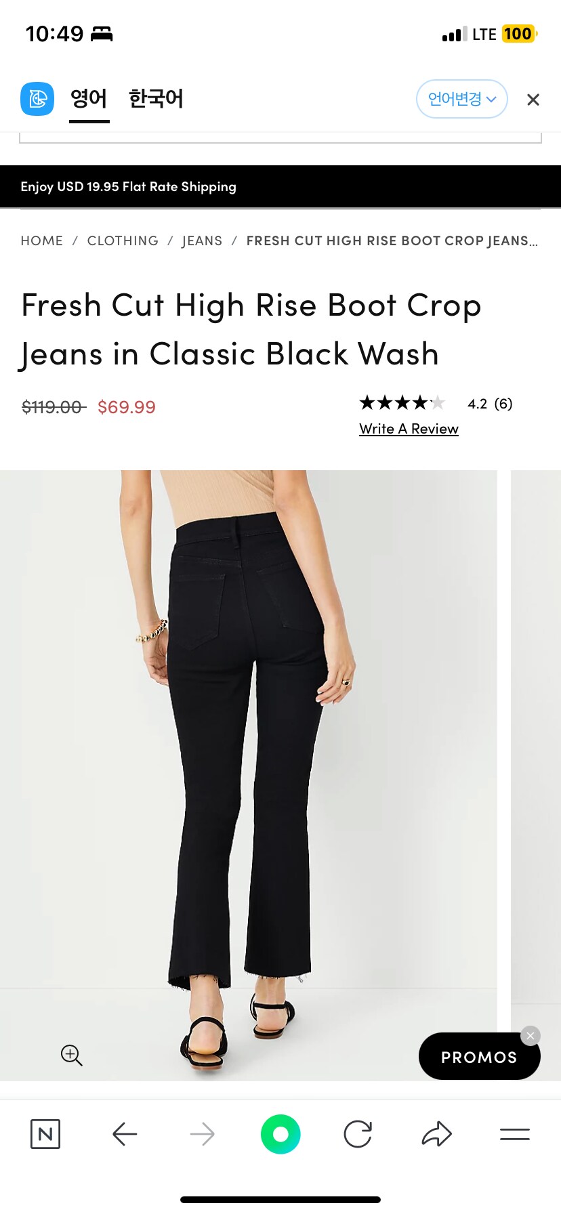Switch to the 영어 tab
561x1214 pixels.
(89, 99)
